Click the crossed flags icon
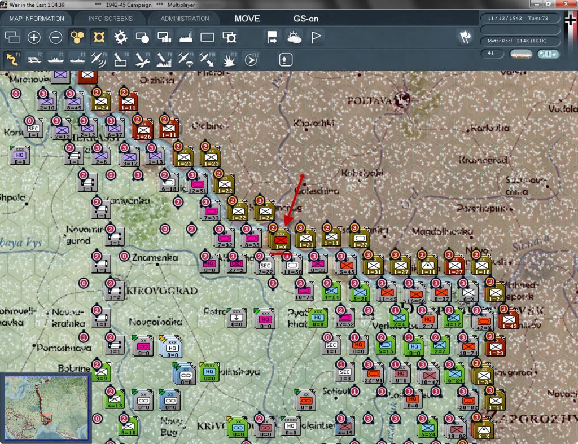The image size is (578, 444). (x=465, y=37)
